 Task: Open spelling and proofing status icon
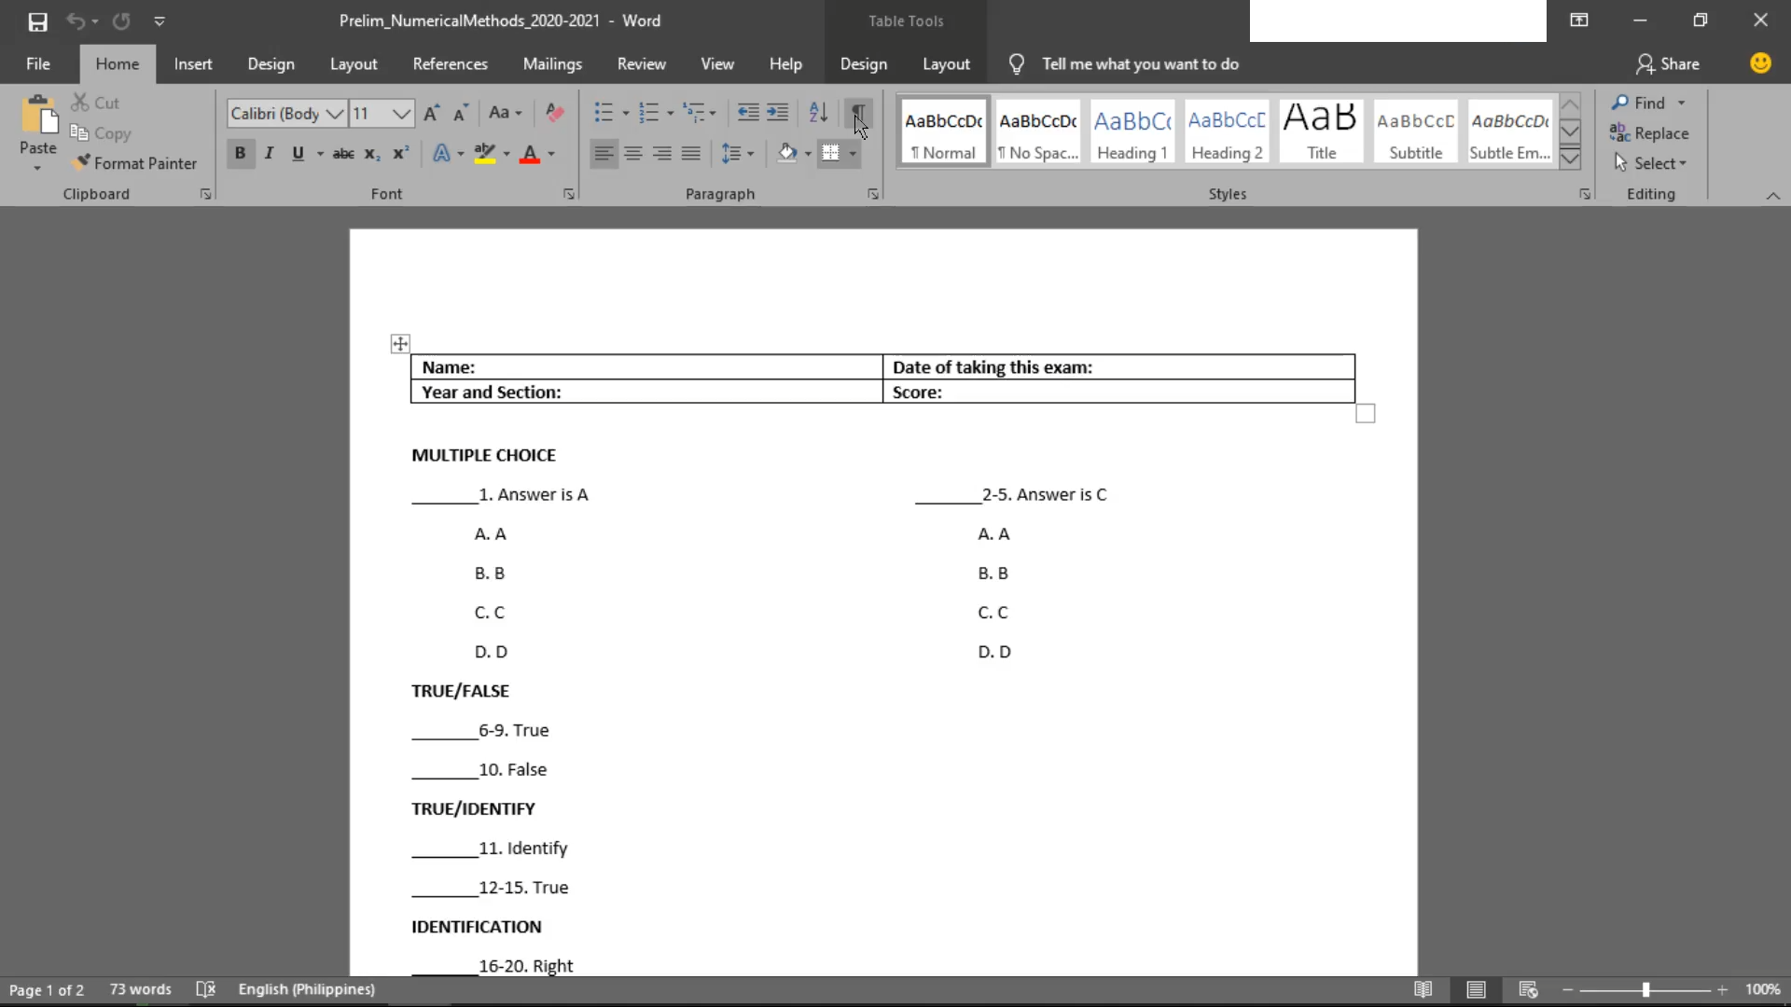[x=206, y=989]
